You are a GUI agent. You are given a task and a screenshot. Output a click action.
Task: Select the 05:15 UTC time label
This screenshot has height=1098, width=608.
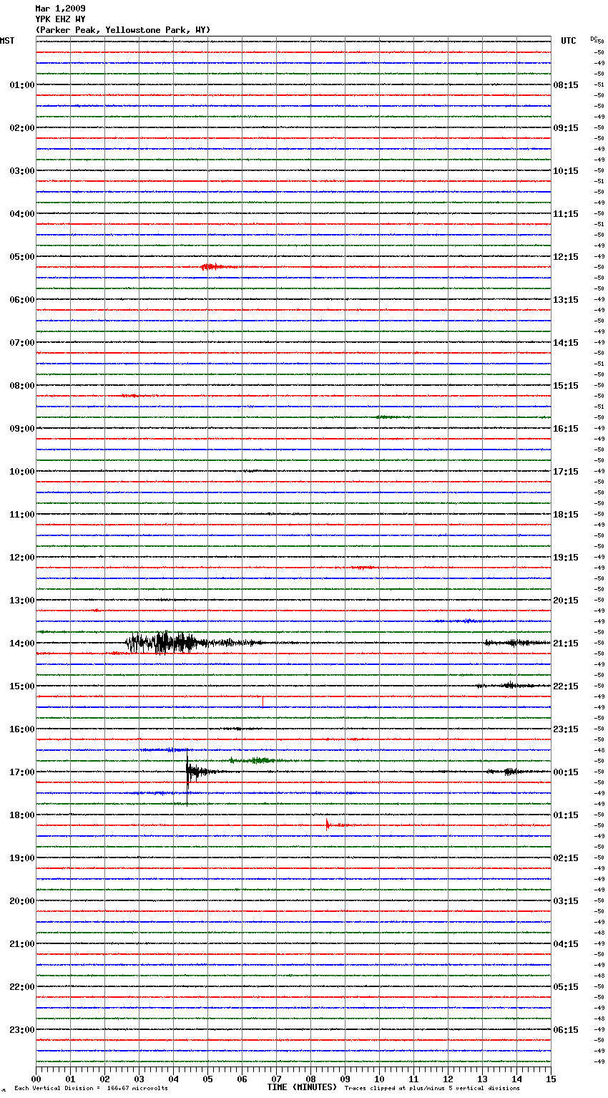tap(566, 987)
